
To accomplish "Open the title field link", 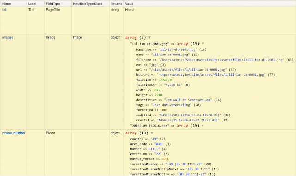I will click(5, 10).
